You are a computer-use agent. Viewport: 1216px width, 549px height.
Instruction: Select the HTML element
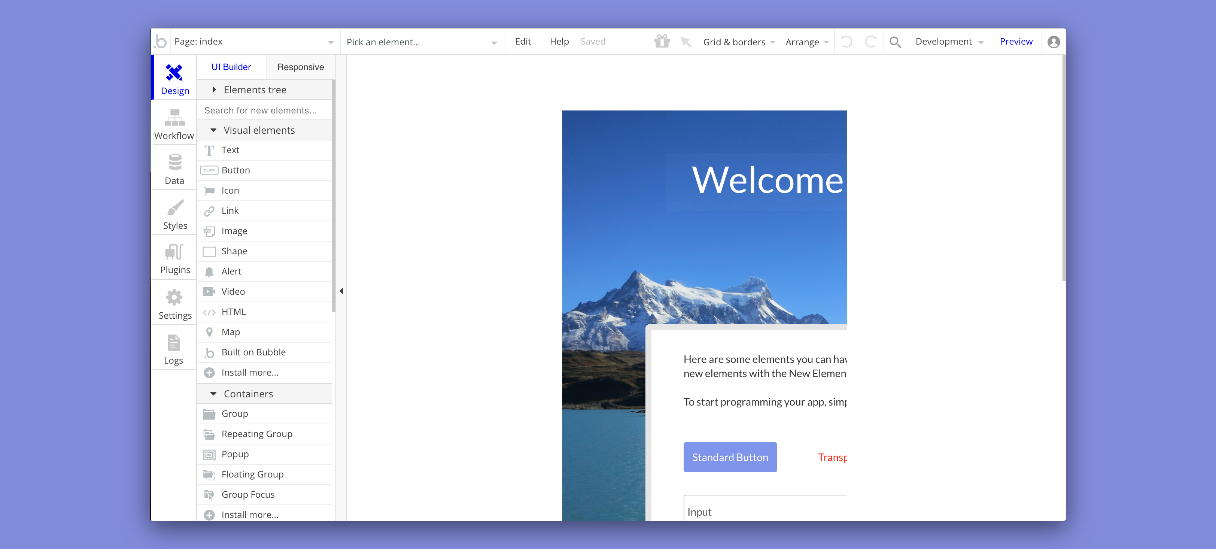point(264,312)
